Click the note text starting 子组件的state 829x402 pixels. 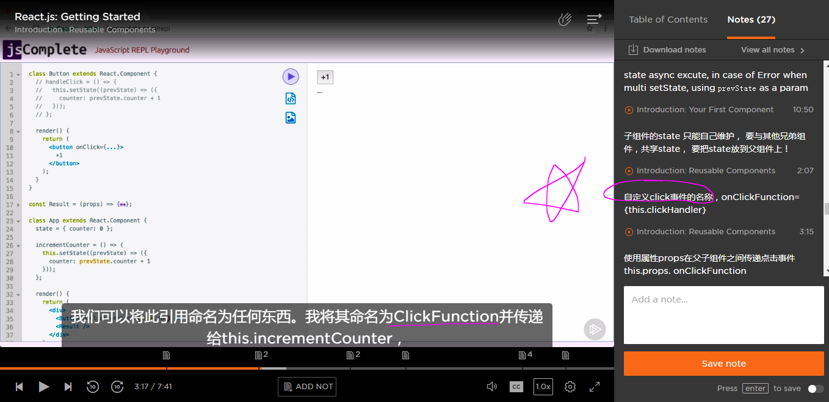(714, 142)
